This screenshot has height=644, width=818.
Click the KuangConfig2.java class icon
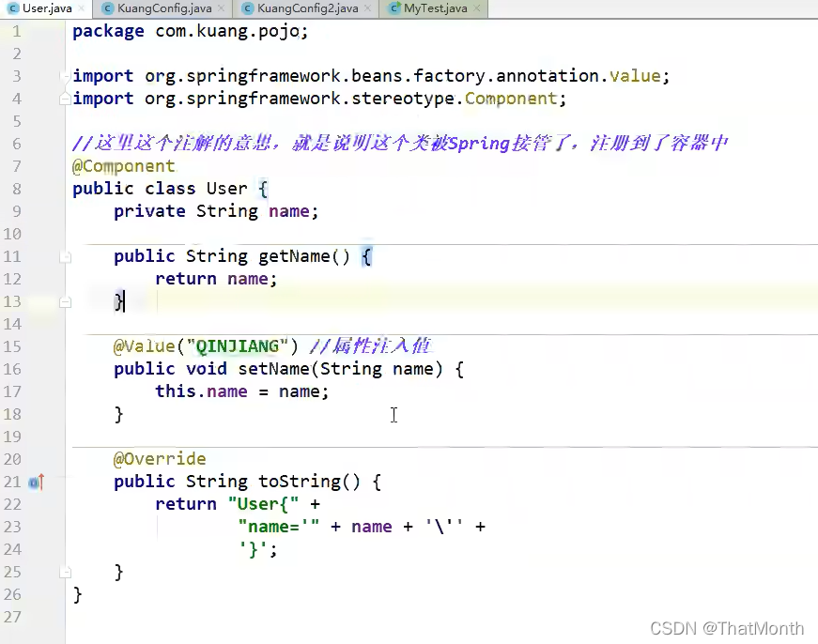click(x=248, y=8)
